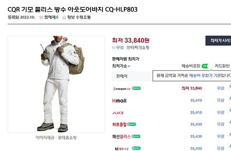Select the 카드할인 option
Screen dimensions: 231x151
[x=222, y=66]
